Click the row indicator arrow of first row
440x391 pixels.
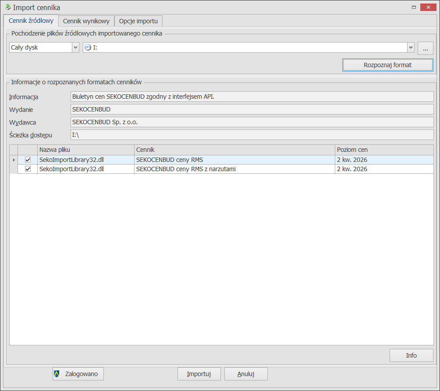[x=14, y=160]
